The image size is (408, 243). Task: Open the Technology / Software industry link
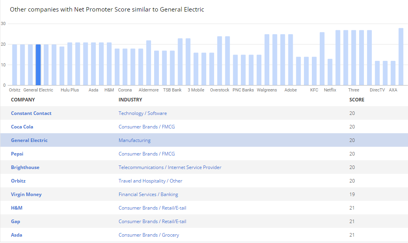click(x=143, y=113)
